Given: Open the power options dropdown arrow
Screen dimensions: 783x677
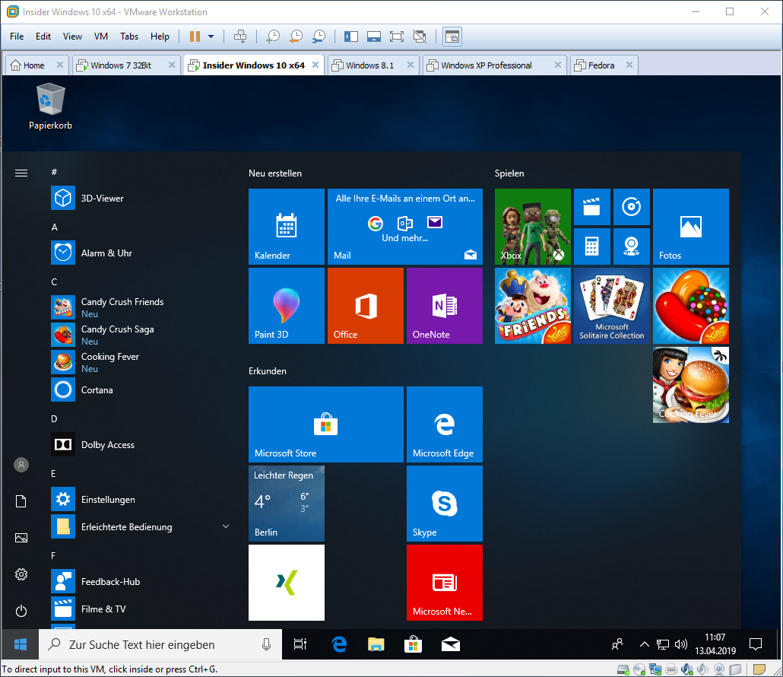Looking at the screenshot, I should [x=211, y=37].
